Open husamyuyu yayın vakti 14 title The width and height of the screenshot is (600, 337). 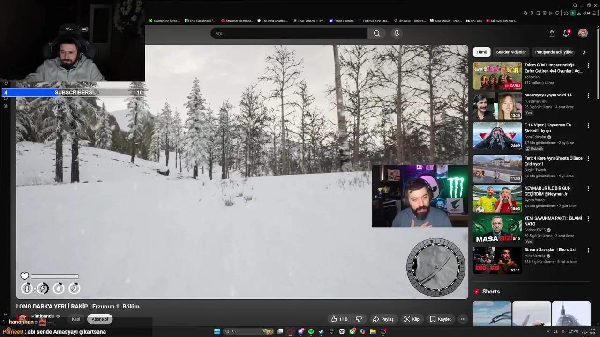pyautogui.click(x=548, y=95)
